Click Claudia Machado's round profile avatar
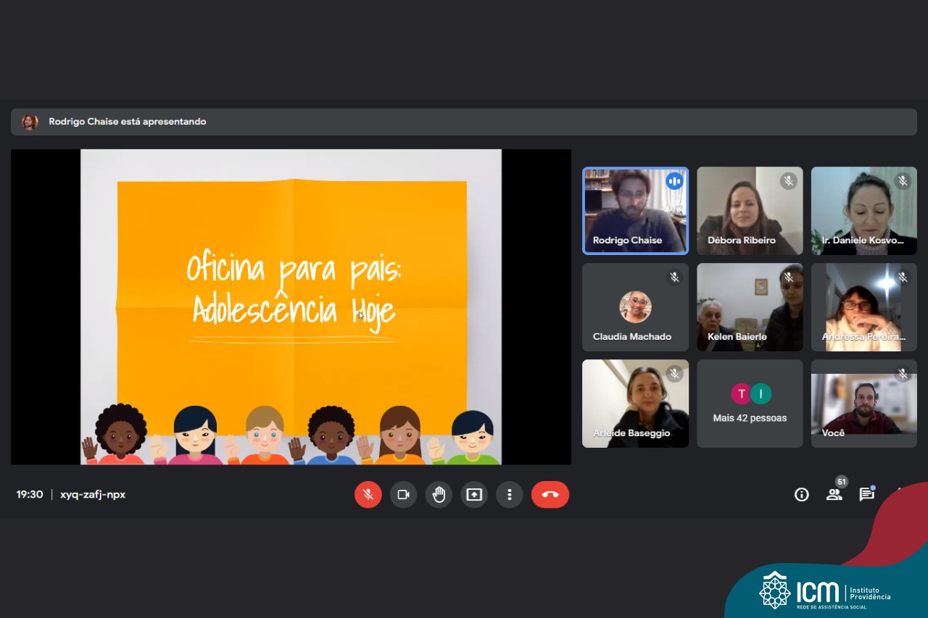 [x=635, y=306]
